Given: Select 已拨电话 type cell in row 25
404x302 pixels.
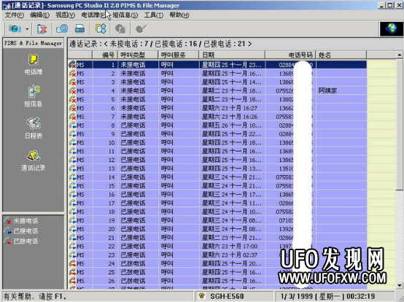Looking at the screenshot, I should point(138,272).
